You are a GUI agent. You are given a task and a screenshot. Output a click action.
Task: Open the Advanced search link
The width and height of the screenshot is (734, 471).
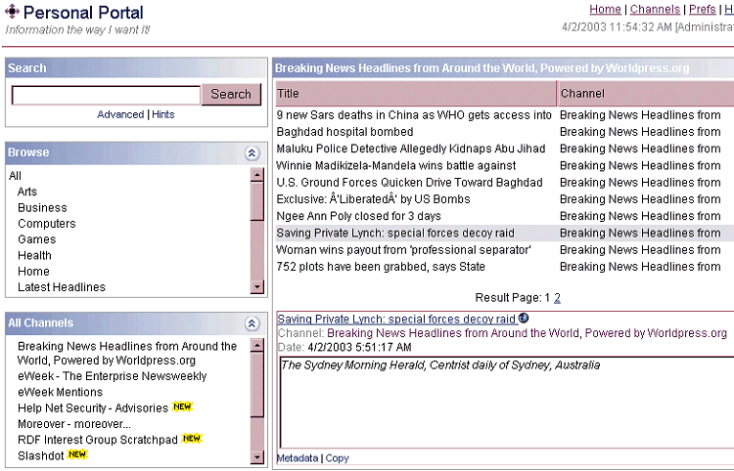(120, 114)
